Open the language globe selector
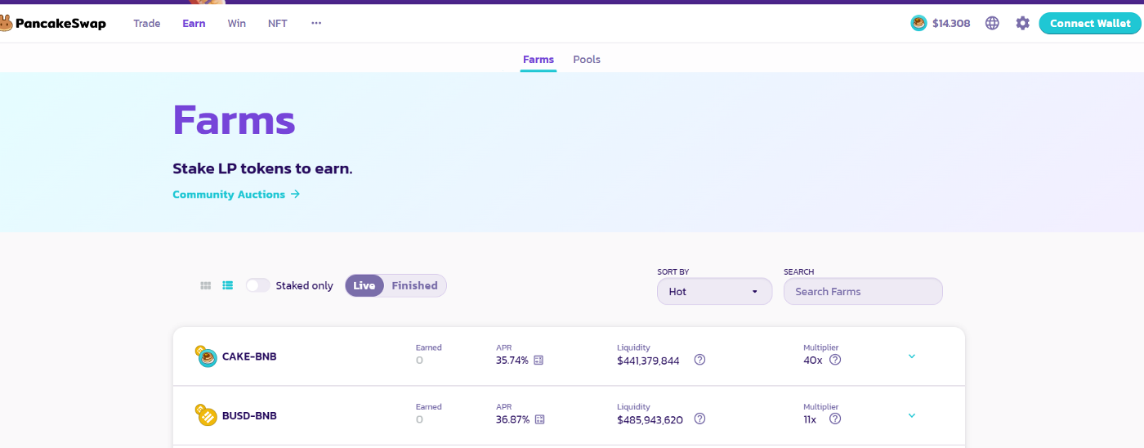The height and width of the screenshot is (448, 1144). (x=992, y=24)
